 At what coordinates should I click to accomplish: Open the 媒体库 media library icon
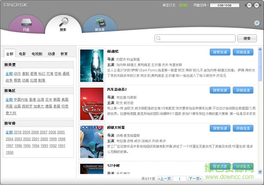(x=99, y=25)
